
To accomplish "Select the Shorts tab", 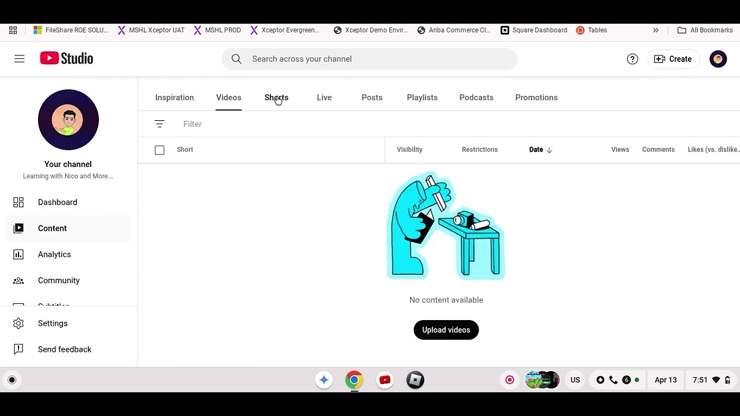I will pos(276,98).
